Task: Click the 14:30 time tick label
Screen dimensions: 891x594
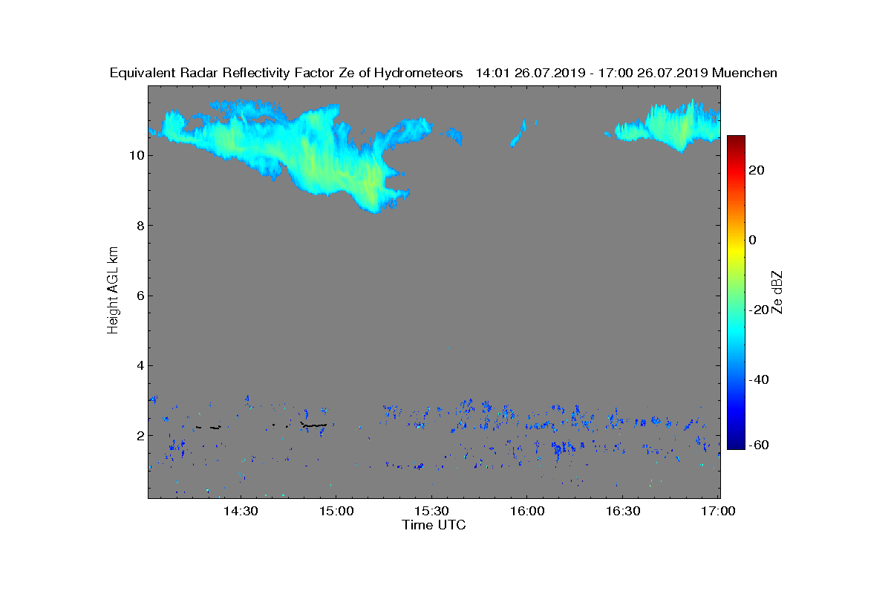Action: (240, 511)
